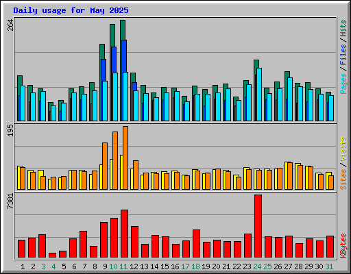Click the red KBytes bar for day 4
Screen dimensions: 351x274
tap(52, 255)
